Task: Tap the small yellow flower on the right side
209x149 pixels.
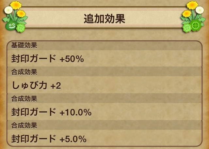Action: (187, 14)
